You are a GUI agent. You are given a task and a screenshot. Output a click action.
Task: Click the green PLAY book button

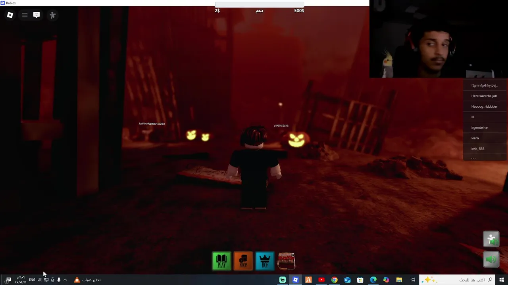pyautogui.click(x=221, y=261)
